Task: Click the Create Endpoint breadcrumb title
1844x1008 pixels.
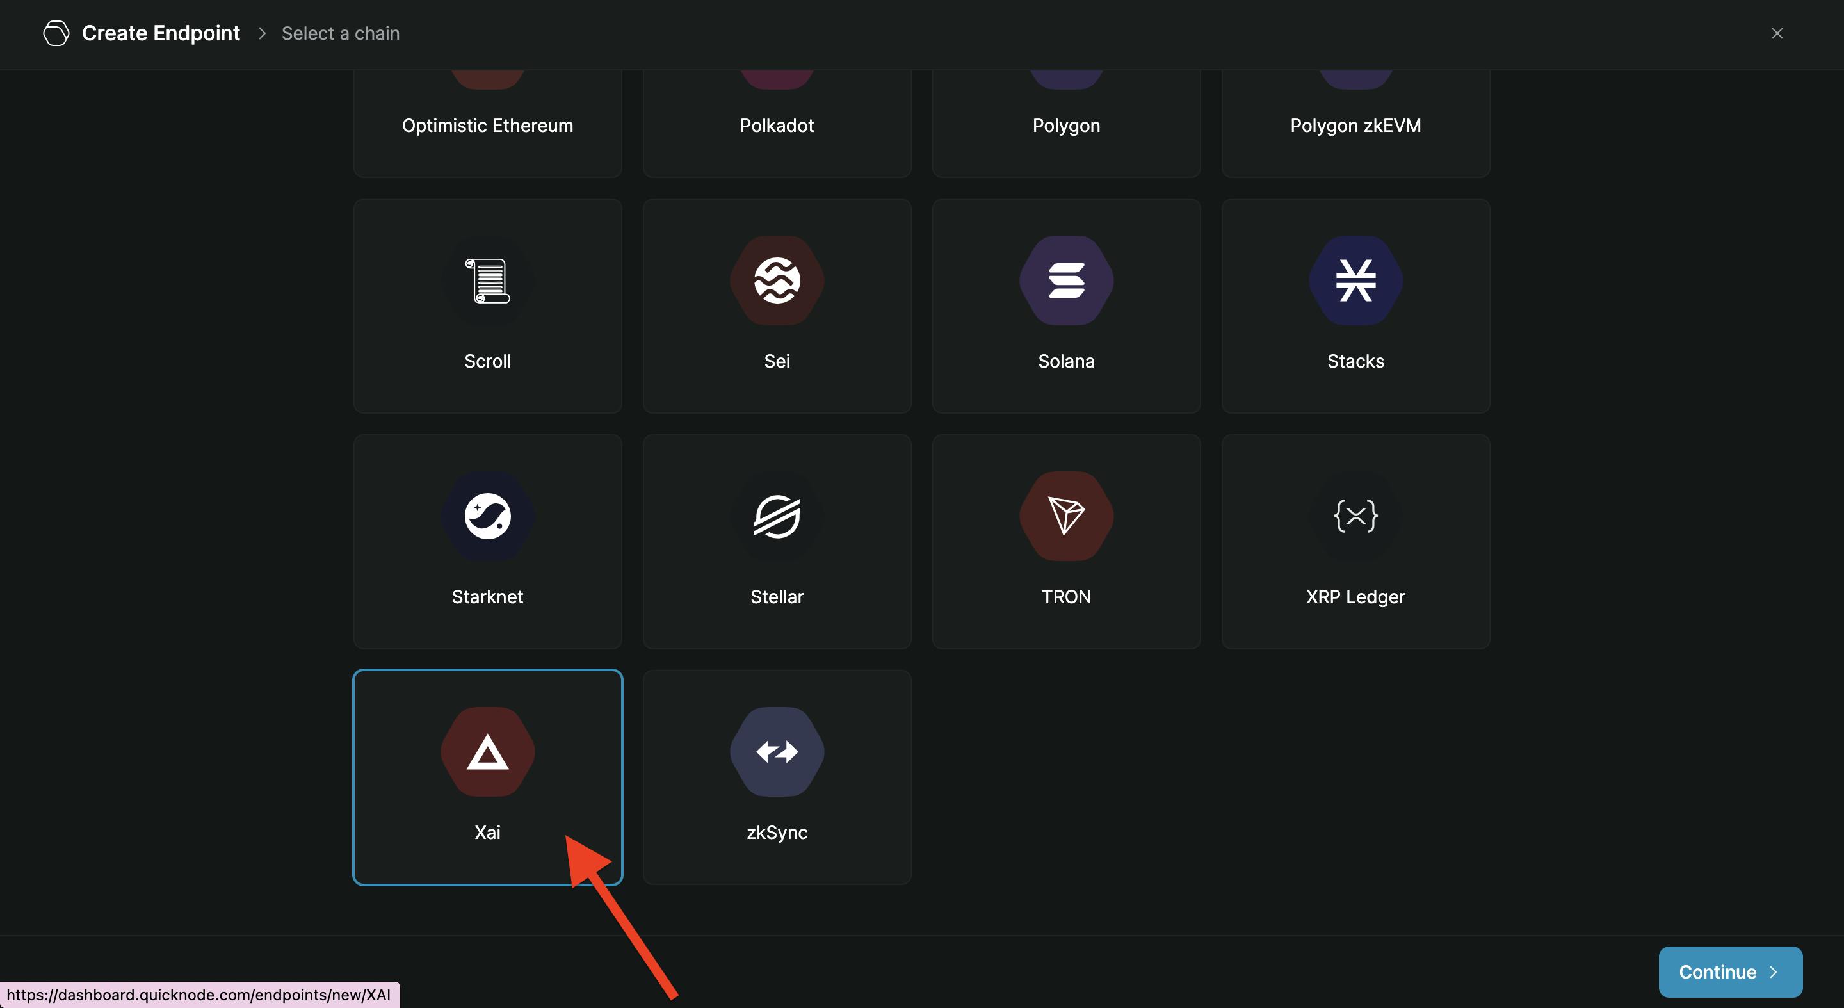Action: (x=161, y=33)
